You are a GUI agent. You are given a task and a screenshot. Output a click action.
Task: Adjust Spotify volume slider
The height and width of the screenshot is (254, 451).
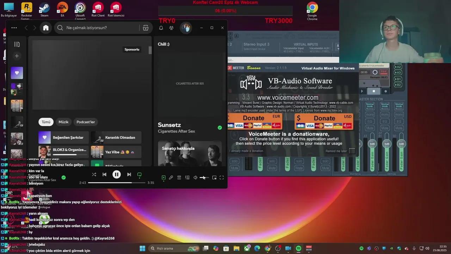pyautogui.click(x=204, y=178)
